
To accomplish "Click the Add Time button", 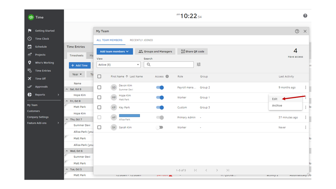I will click(79, 65).
